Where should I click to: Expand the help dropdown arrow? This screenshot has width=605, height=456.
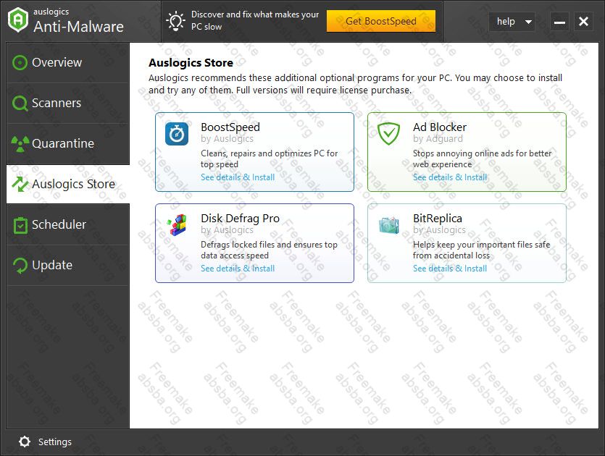pyautogui.click(x=528, y=22)
